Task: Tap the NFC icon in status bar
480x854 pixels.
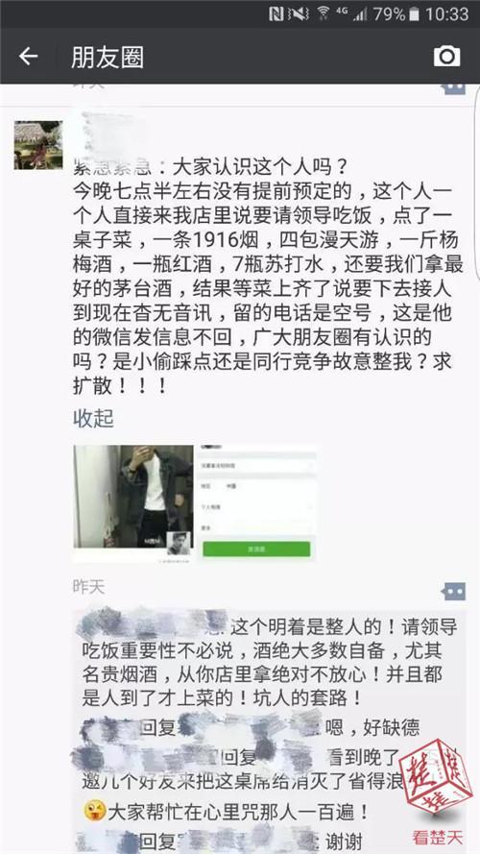Action: 276,13
